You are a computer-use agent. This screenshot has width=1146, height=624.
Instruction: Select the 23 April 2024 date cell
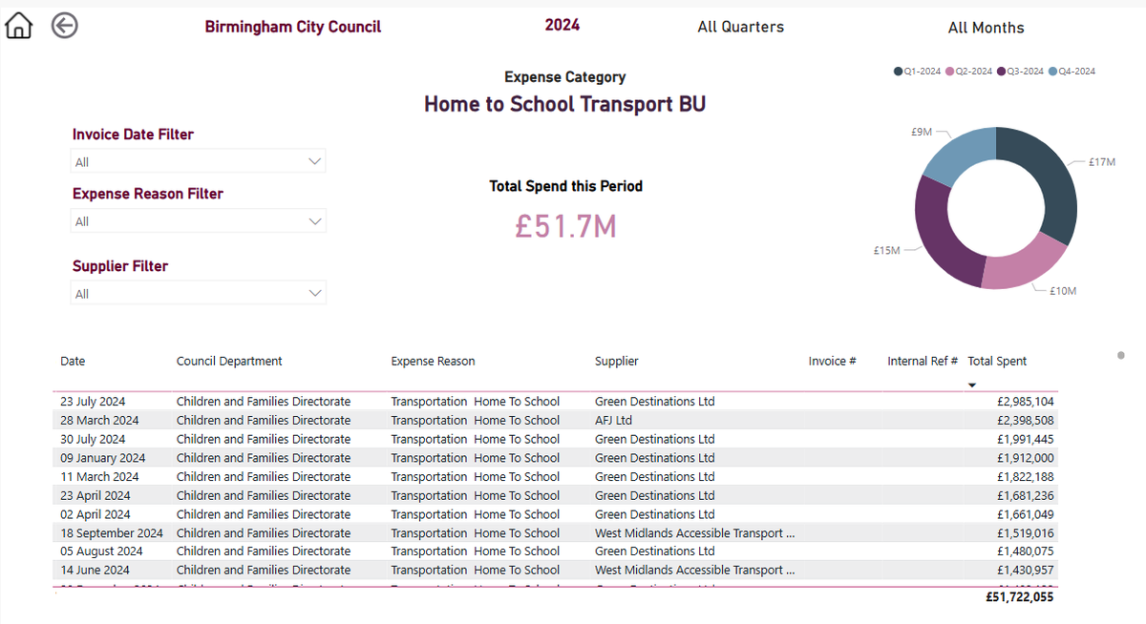click(95, 496)
